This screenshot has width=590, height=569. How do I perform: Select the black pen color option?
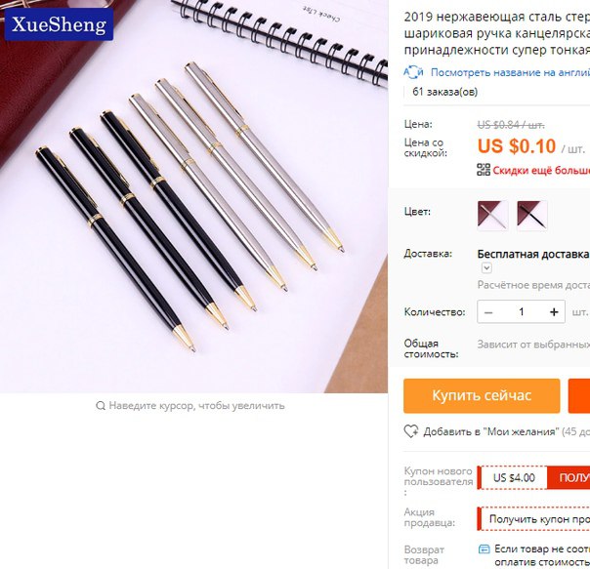pyautogui.click(x=532, y=215)
